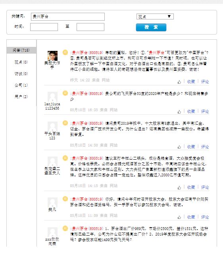Like the post from 05月18日 14:15

point(179,187)
